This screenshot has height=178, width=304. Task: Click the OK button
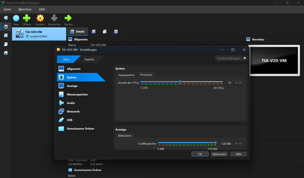point(200,154)
